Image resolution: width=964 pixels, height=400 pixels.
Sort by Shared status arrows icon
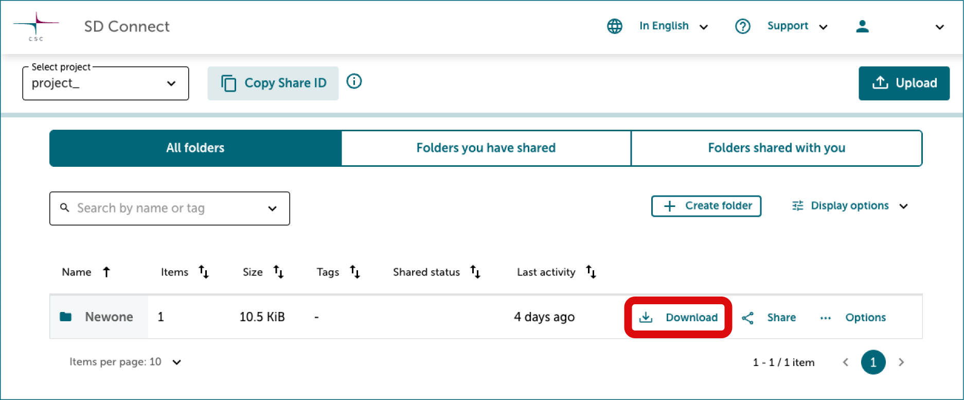[x=475, y=272]
